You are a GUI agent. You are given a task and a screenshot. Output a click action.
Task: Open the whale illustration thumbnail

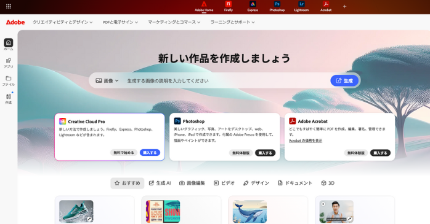coord(249,212)
